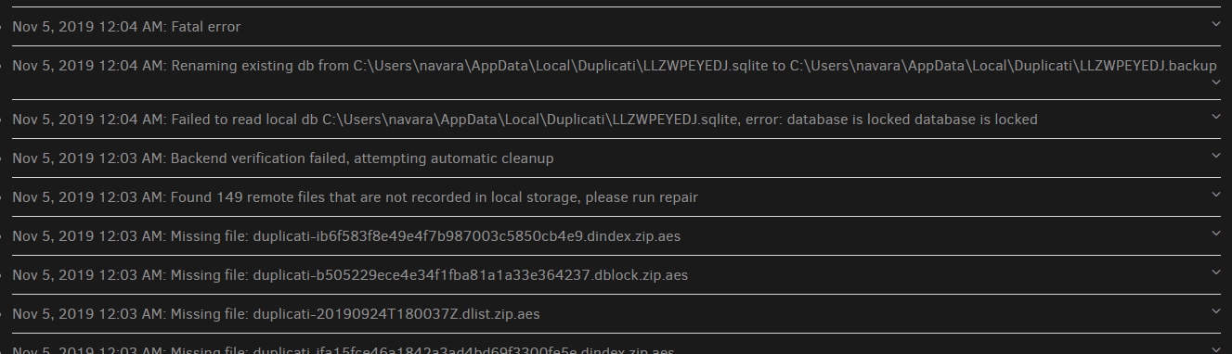Open the Found 149 remote files message

click(x=355, y=197)
